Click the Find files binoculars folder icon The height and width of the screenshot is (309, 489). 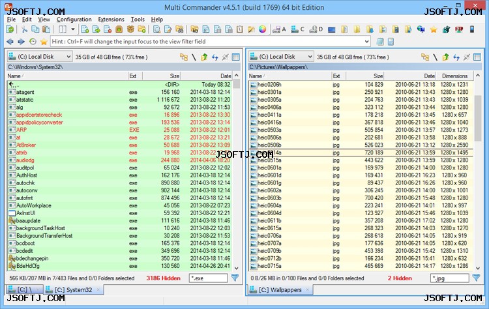pyautogui.click(x=179, y=29)
